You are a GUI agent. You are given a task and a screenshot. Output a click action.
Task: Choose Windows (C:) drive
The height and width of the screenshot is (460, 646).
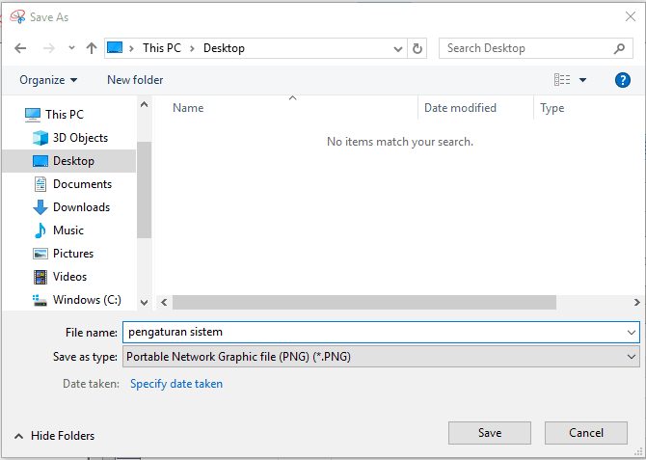pos(76,300)
